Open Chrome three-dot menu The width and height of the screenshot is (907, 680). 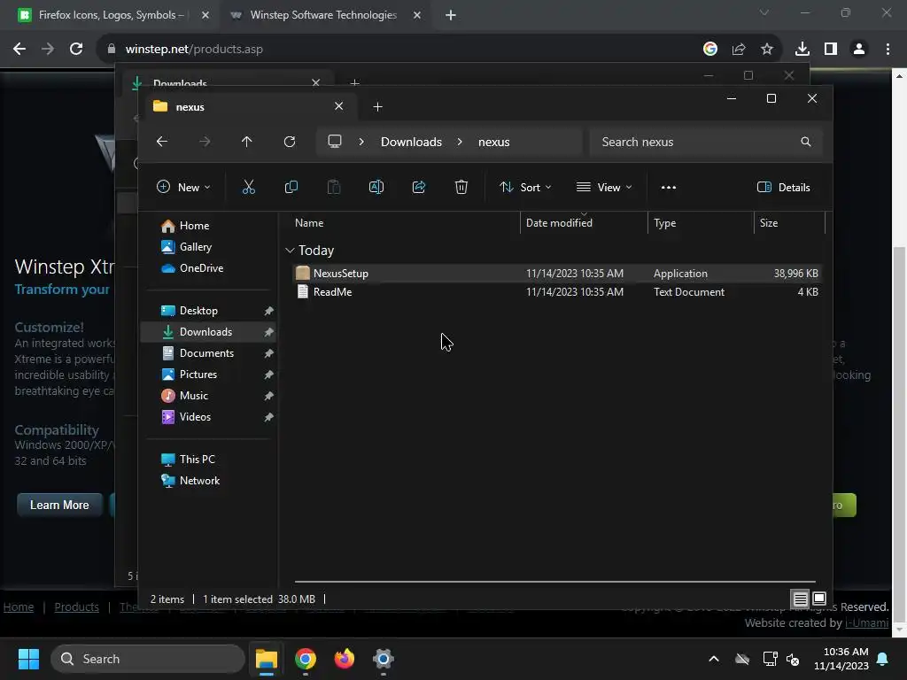(888, 50)
